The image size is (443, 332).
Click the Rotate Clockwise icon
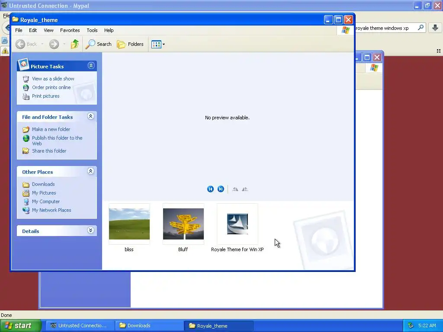pyautogui.click(x=235, y=189)
